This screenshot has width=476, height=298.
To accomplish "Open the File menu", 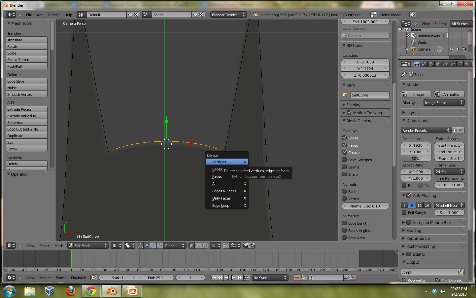I will tap(29, 15).
